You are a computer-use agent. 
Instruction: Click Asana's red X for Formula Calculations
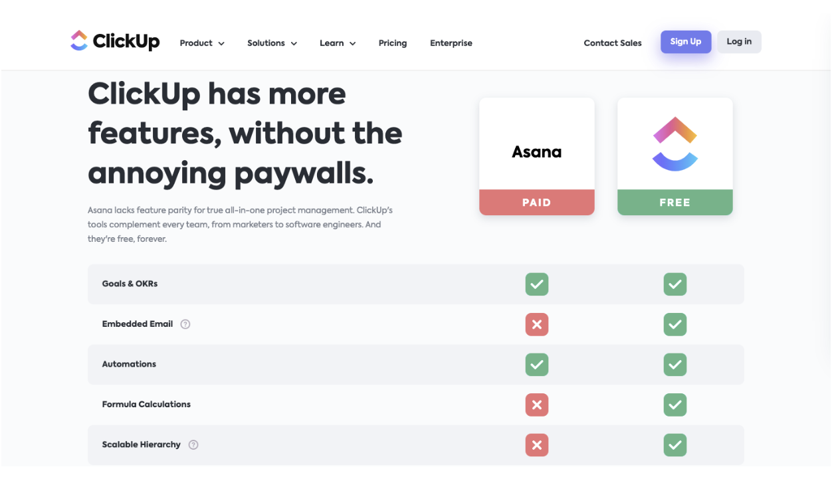point(537,405)
